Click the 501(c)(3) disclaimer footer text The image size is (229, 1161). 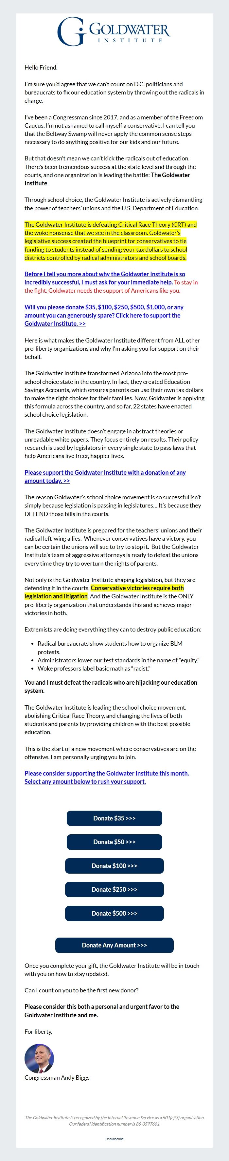click(114, 1120)
